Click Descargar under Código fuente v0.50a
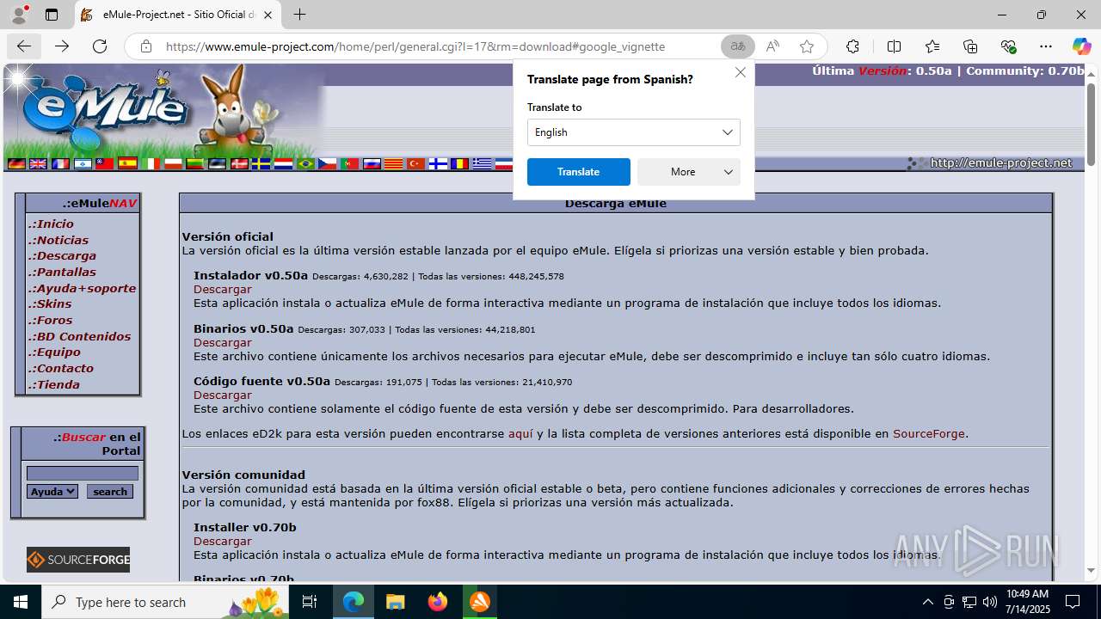 tap(223, 395)
